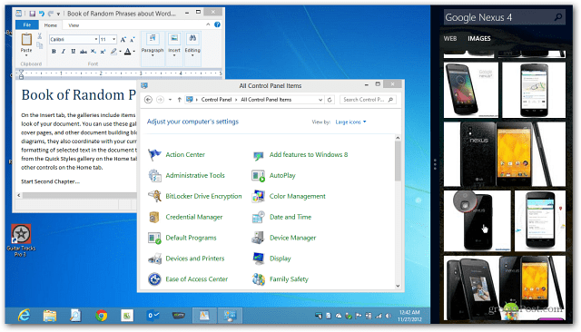This screenshot has width=581, height=332.
Task: Click the Family Safety icon
Action: tap(258, 279)
